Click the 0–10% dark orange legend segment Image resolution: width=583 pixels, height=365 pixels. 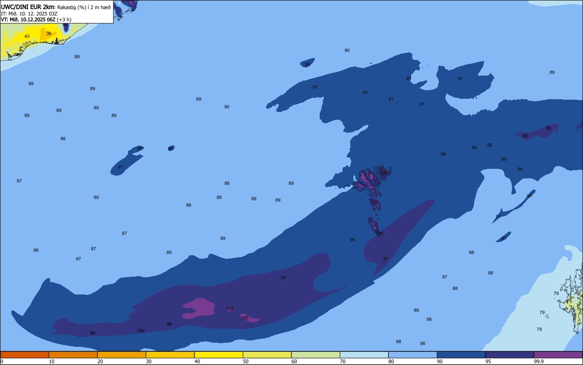click(25, 355)
